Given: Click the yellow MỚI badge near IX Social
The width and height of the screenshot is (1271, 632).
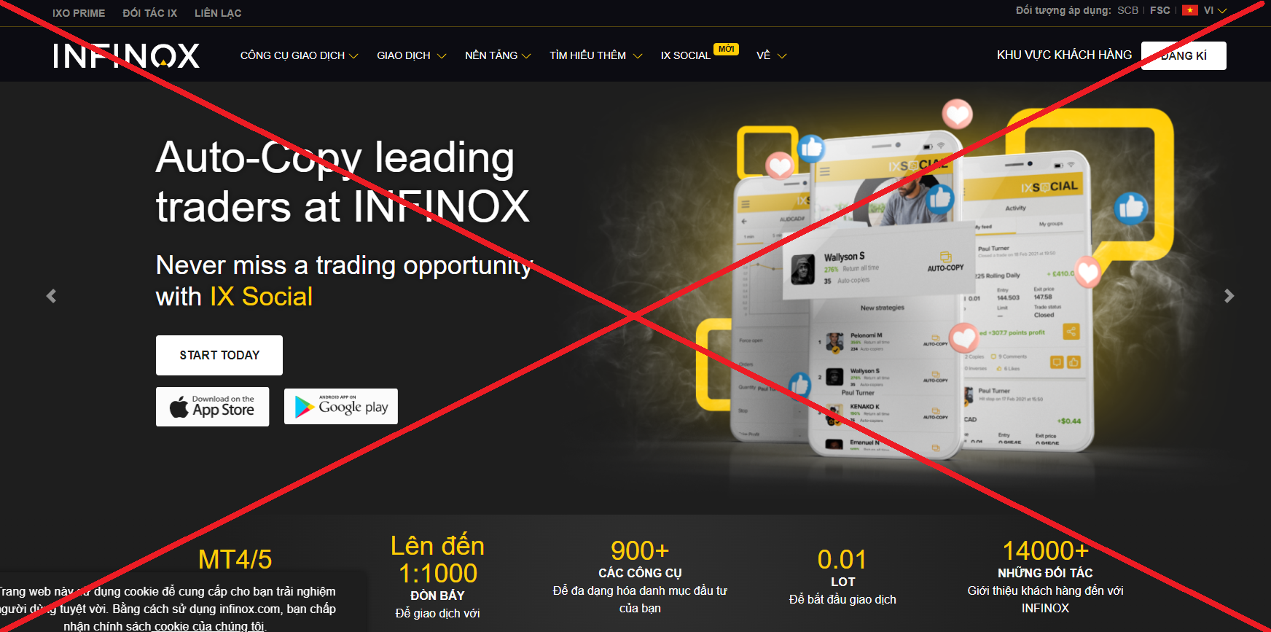Looking at the screenshot, I should 726,49.
